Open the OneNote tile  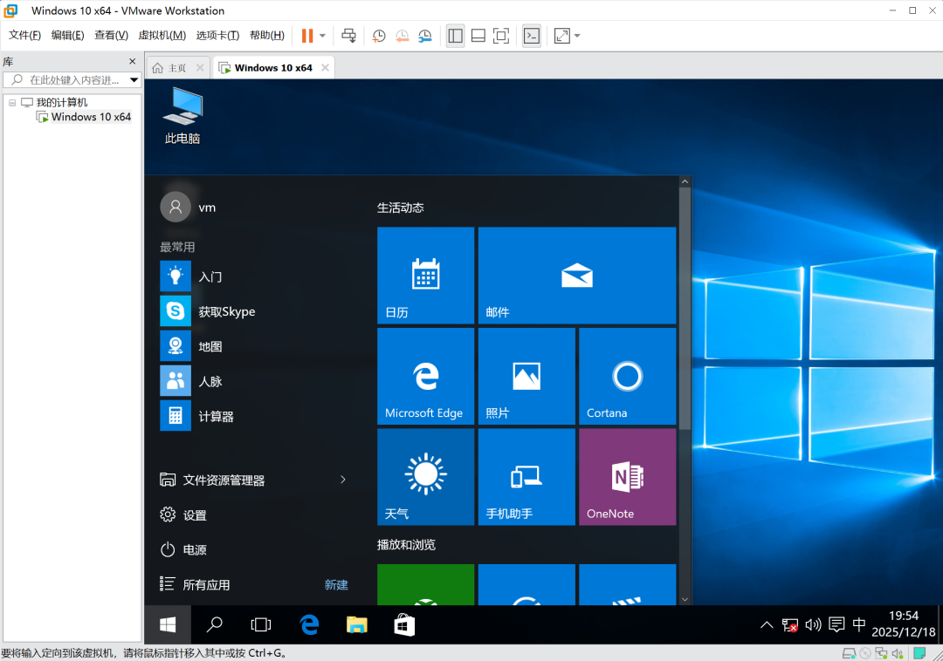(627, 477)
